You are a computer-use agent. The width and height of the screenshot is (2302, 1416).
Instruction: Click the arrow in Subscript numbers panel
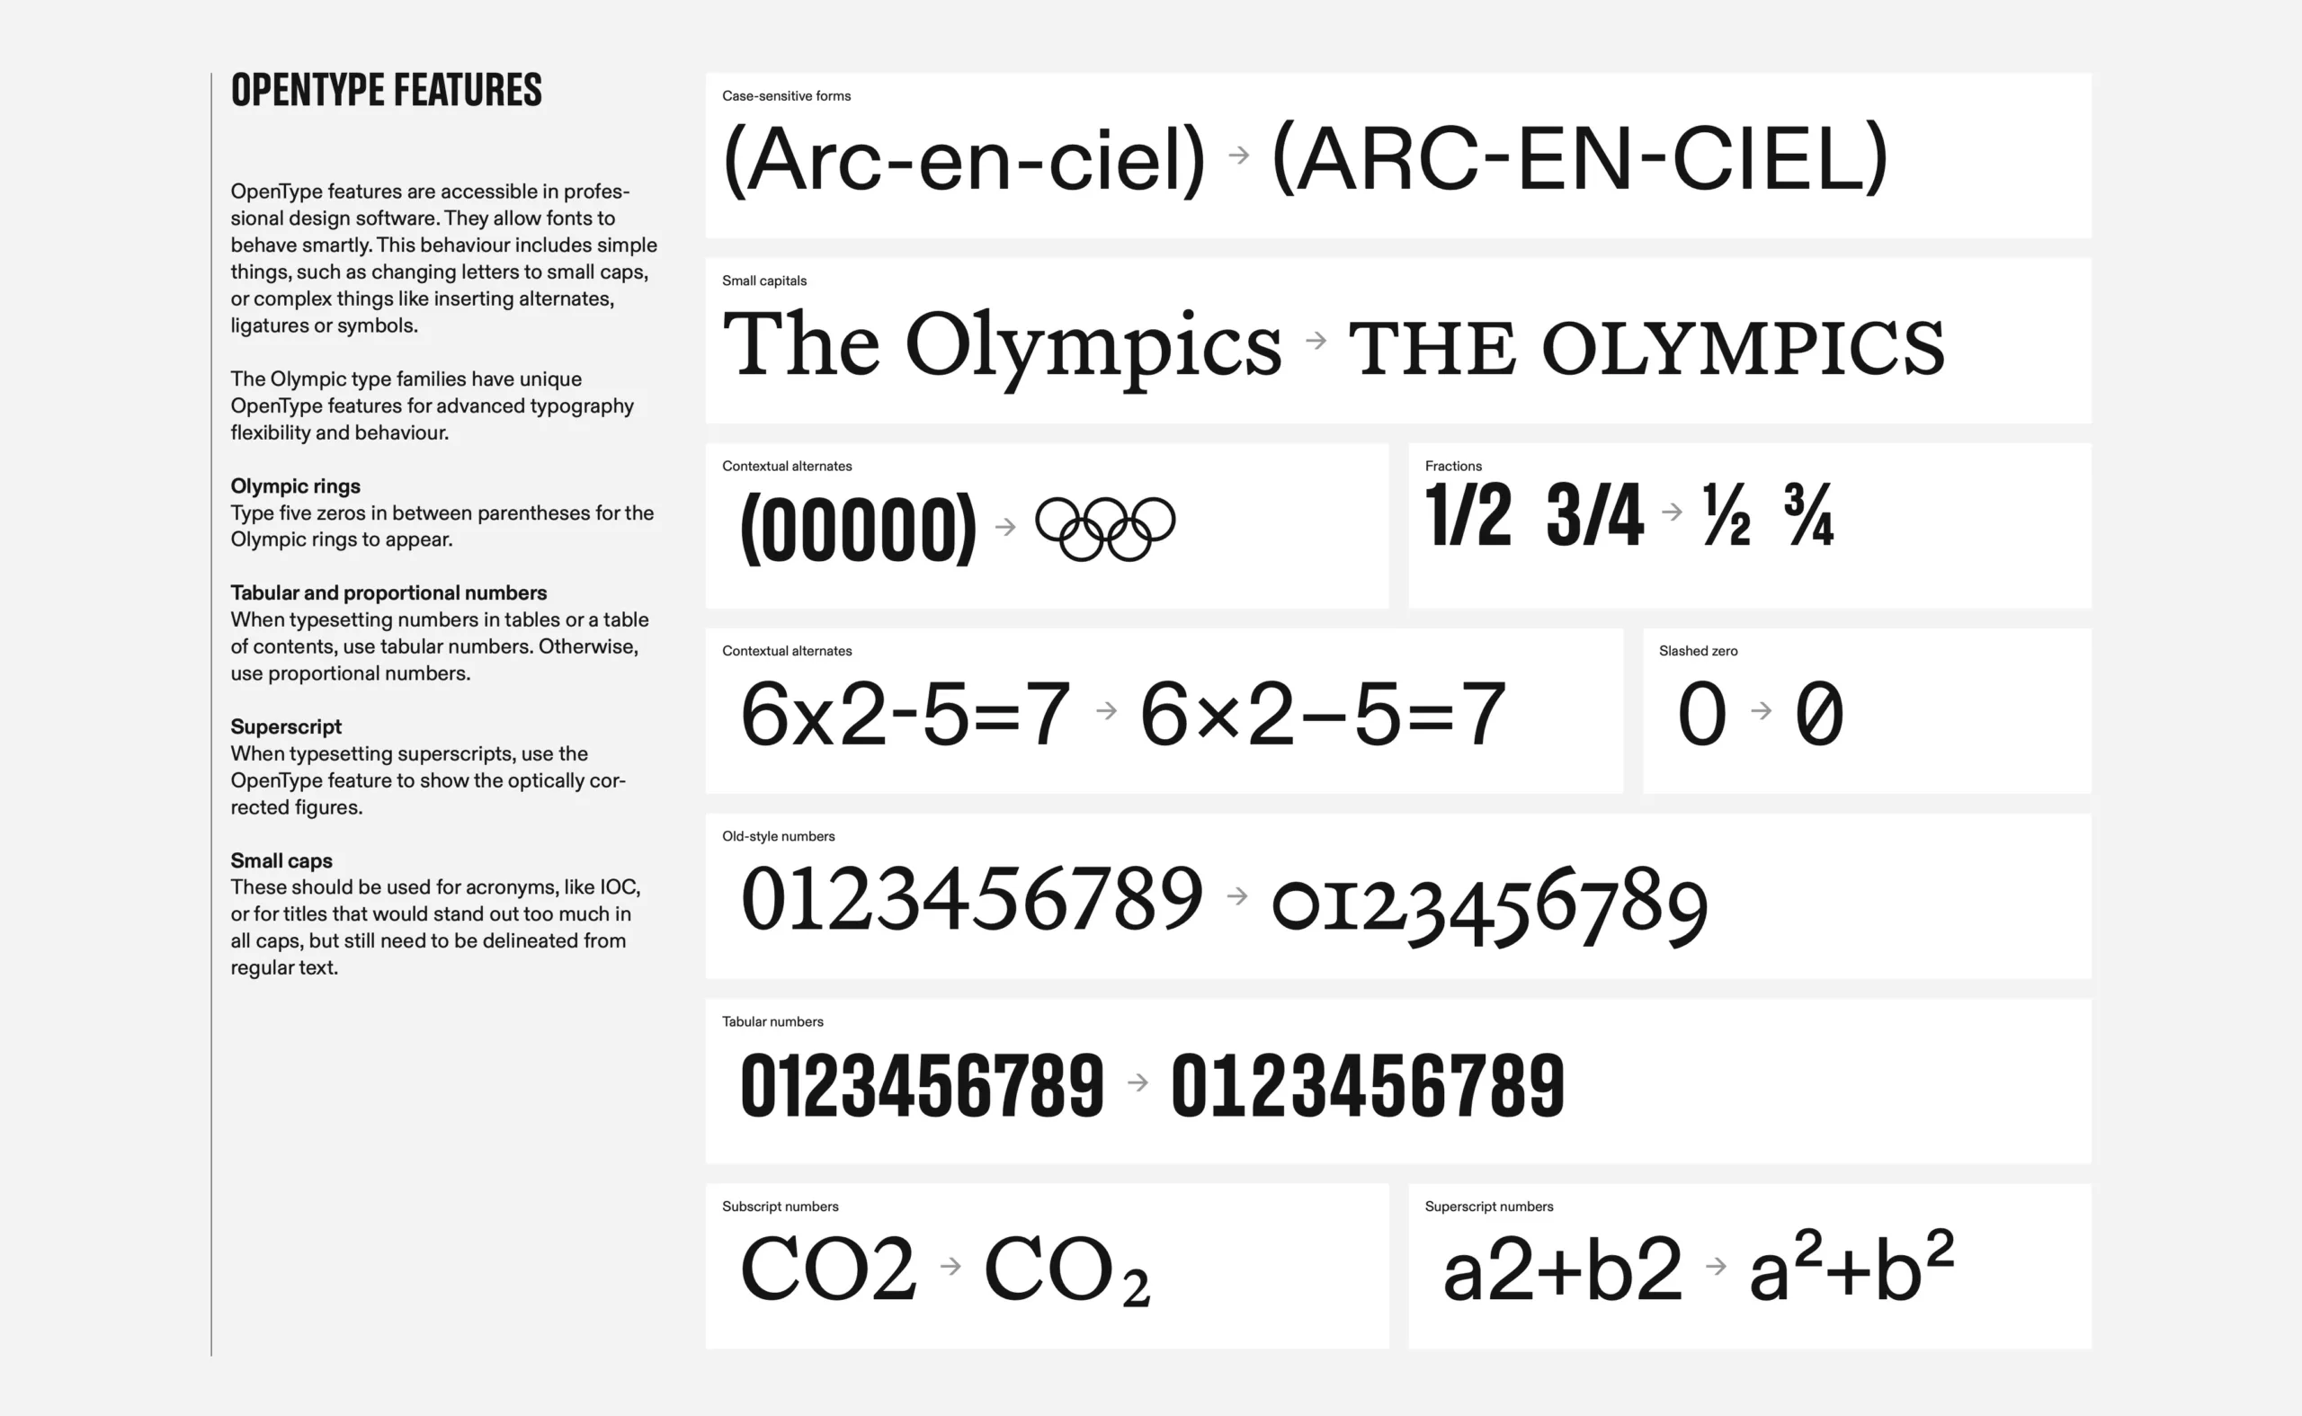click(950, 1266)
